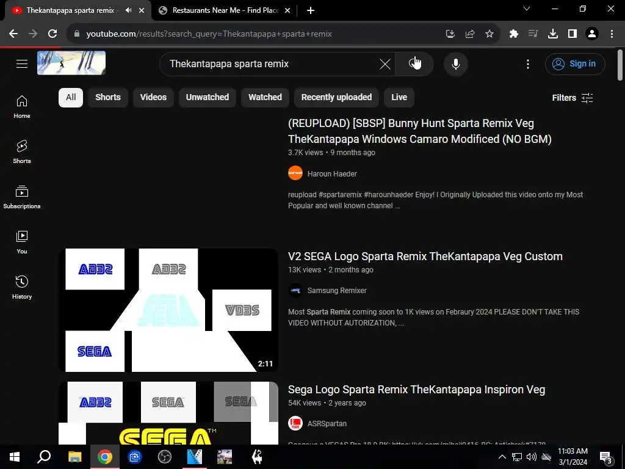Open taskbar clock 11:03 AM
The width and height of the screenshot is (625, 469).
pos(573,457)
